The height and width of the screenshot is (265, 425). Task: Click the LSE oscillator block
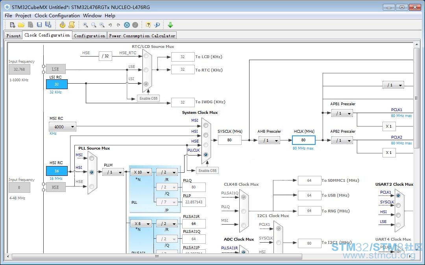click(x=56, y=69)
